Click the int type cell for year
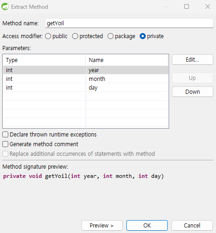This screenshot has width=216, height=233. 45,70
